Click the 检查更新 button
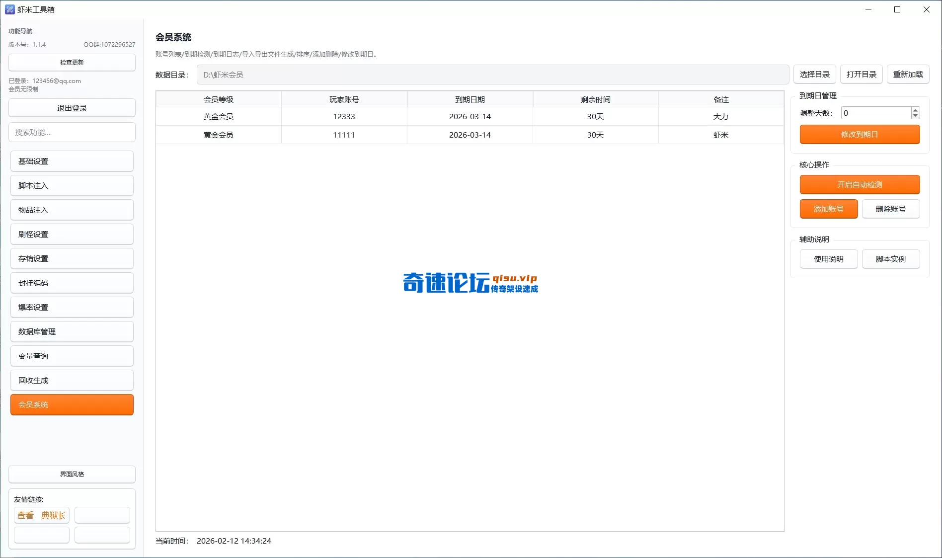Screen dimensions: 942x558 click(x=72, y=62)
